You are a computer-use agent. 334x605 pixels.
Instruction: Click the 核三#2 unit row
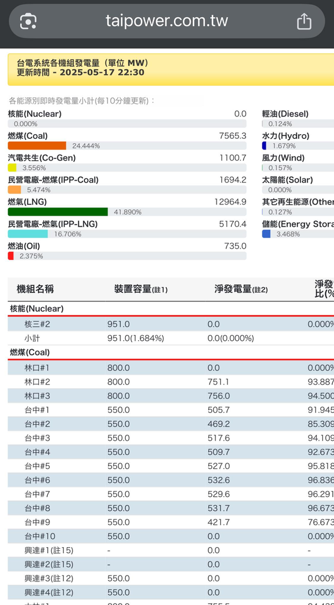click(171, 324)
